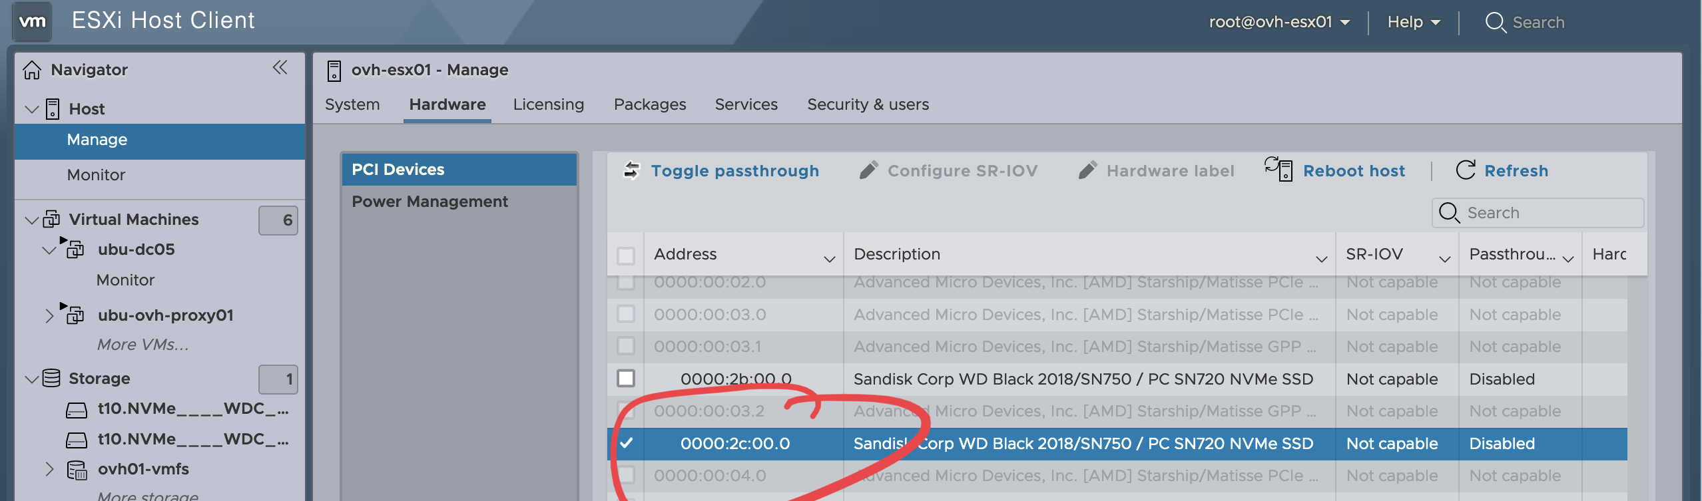The image size is (1702, 501).
Task: Click disabled checkbox for 0000:00:02.0
Action: (626, 283)
